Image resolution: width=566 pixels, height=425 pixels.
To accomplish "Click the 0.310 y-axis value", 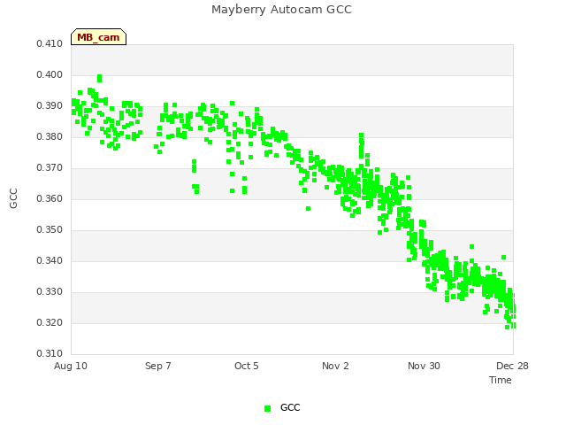I will pos(50,353).
